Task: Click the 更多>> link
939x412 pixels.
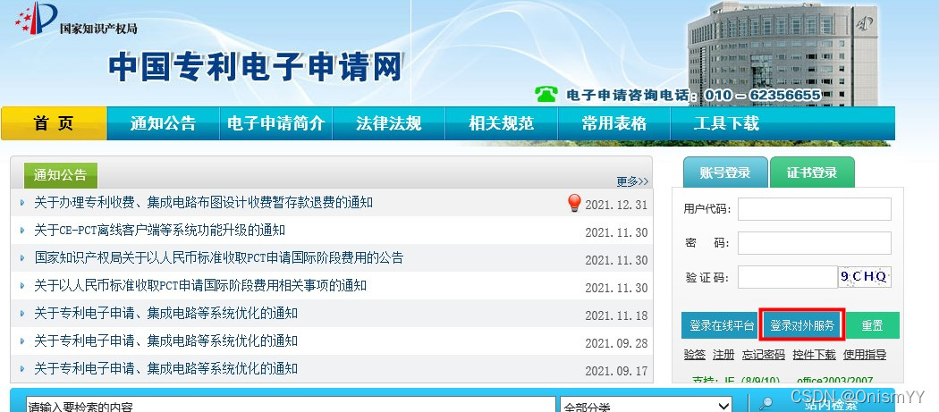Action: pyautogui.click(x=632, y=181)
